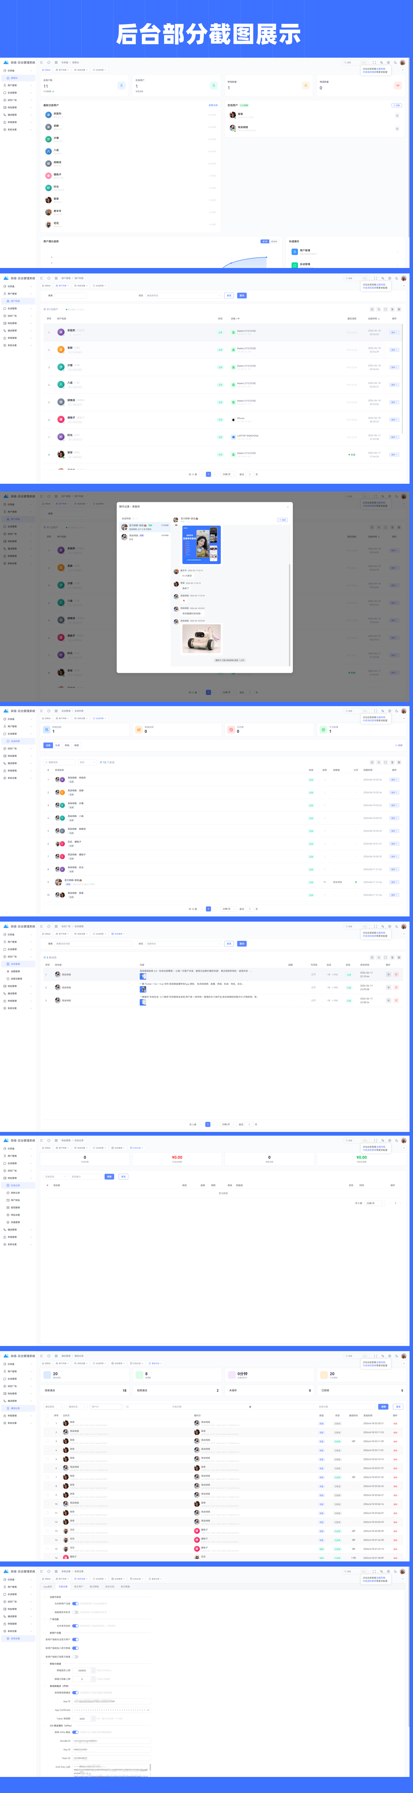Open the leftmost tab on the system settings page

point(47,1586)
